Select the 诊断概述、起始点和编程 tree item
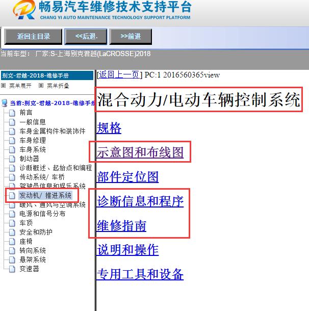The image size is (309, 311). point(56,168)
